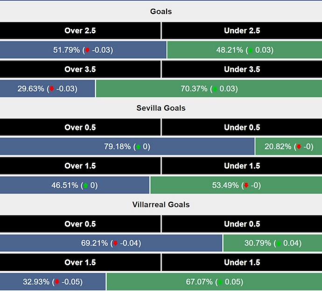Select Over 1.5 under Sevilla Goals
Viewport: 322px width, 291px height.
tap(80, 166)
